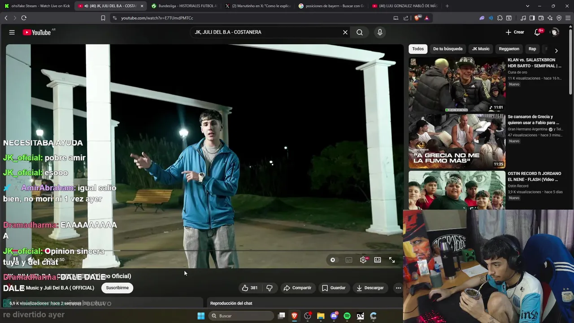
Task: Open the Windows Start menu
Action: pos(201,316)
